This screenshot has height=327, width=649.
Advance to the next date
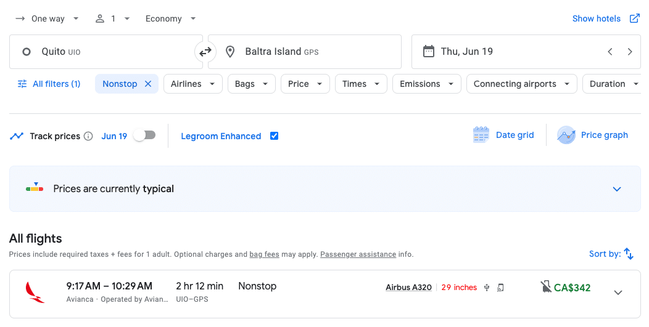click(630, 52)
